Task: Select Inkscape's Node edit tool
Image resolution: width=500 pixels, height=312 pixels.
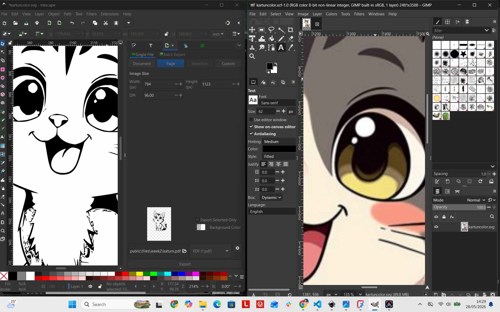Action: 3,52
